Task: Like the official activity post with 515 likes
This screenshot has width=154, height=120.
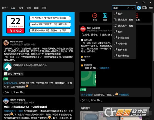Action: [84, 100]
